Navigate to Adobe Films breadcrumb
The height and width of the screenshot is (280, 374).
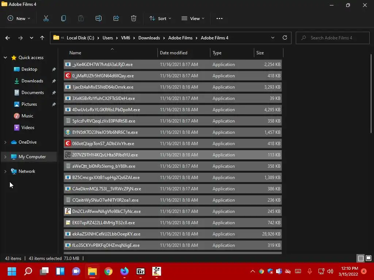pos(180,38)
